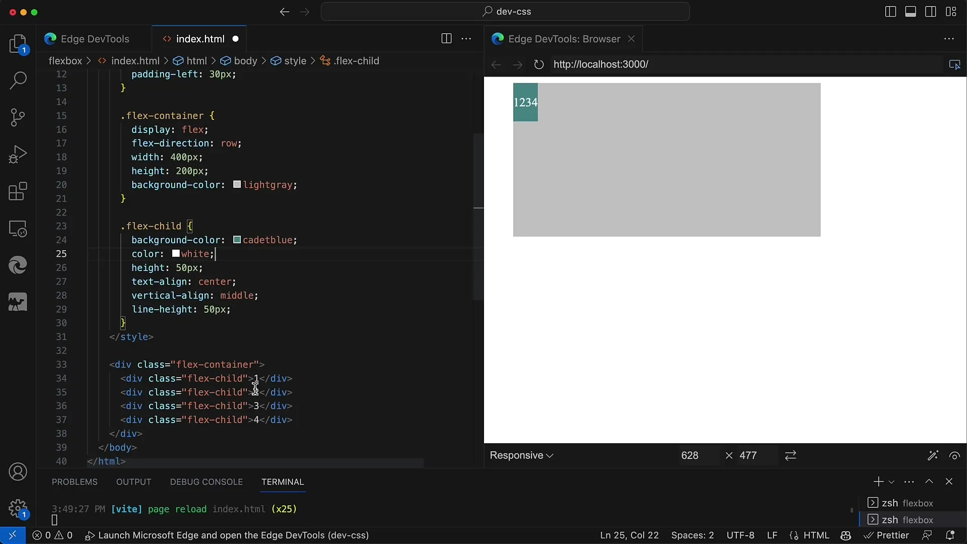
Task: Open terminal panel More Actions ellipsis
Action: pyautogui.click(x=909, y=482)
